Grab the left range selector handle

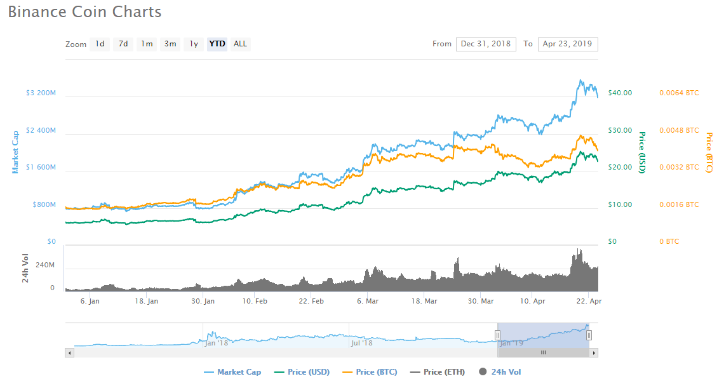point(497,333)
